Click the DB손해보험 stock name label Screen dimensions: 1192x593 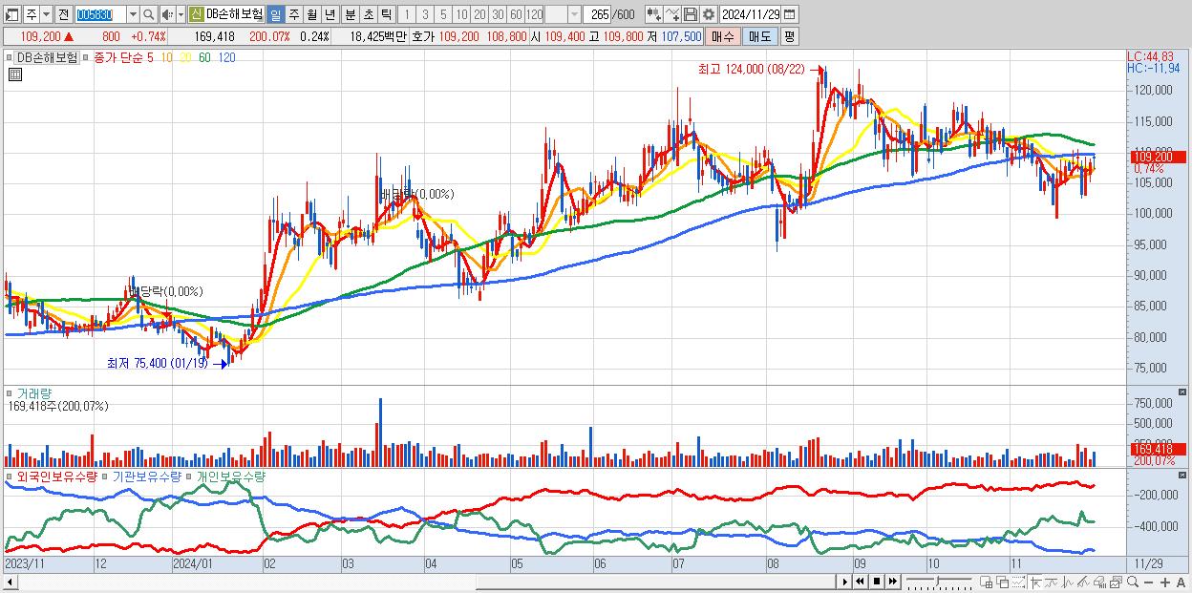point(234,14)
